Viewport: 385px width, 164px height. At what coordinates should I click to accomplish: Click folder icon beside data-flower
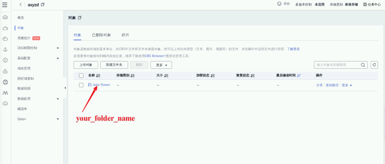(90, 85)
